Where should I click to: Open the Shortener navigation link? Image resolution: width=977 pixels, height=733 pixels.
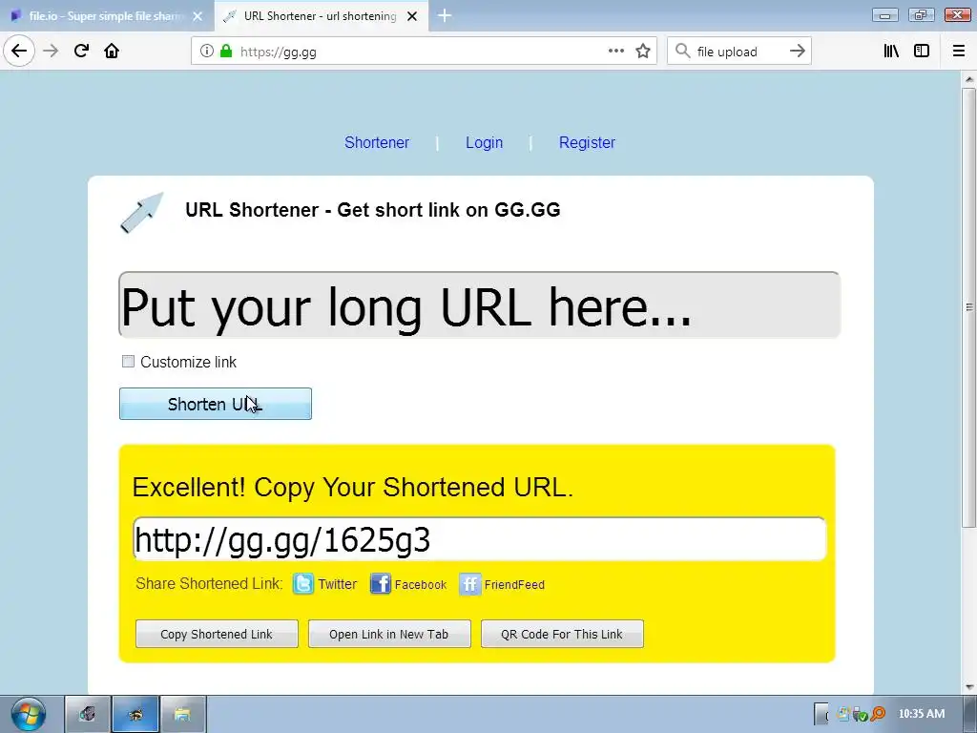[x=377, y=143]
